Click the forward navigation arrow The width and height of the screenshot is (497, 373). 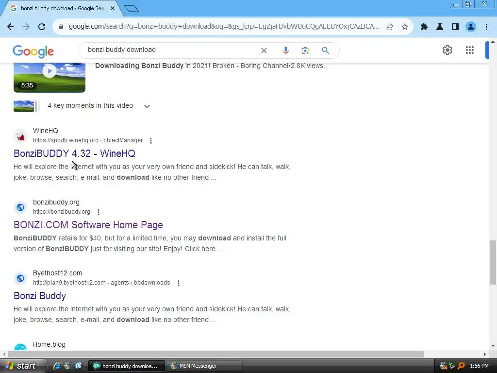[26, 27]
